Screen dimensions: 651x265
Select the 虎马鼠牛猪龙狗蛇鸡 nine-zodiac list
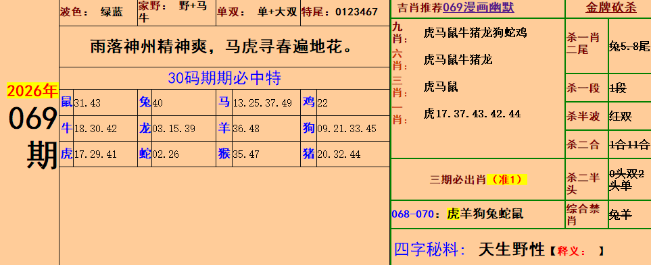[x=475, y=33]
